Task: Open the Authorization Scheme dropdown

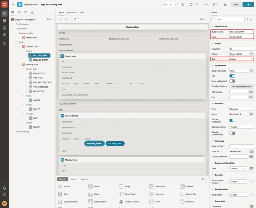Action: (x=238, y=181)
